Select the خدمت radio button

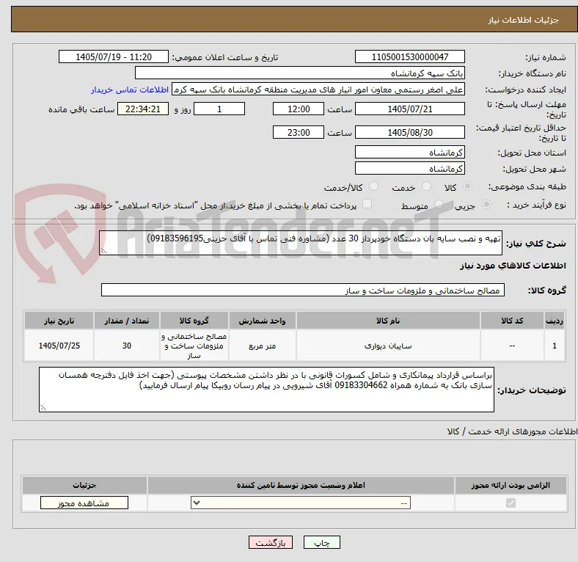[x=426, y=186]
